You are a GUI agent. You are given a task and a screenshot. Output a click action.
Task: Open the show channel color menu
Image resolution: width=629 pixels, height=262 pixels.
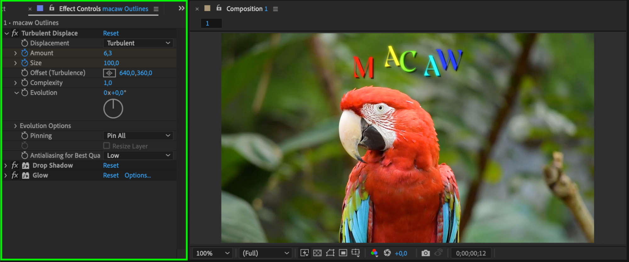374,253
